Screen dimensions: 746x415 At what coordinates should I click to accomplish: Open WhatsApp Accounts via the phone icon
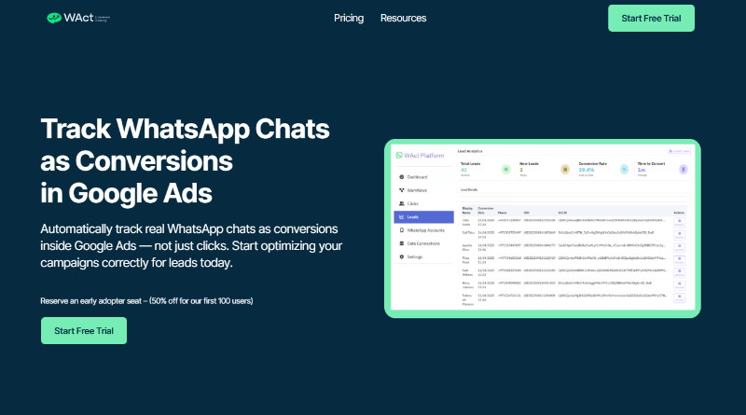tap(401, 229)
